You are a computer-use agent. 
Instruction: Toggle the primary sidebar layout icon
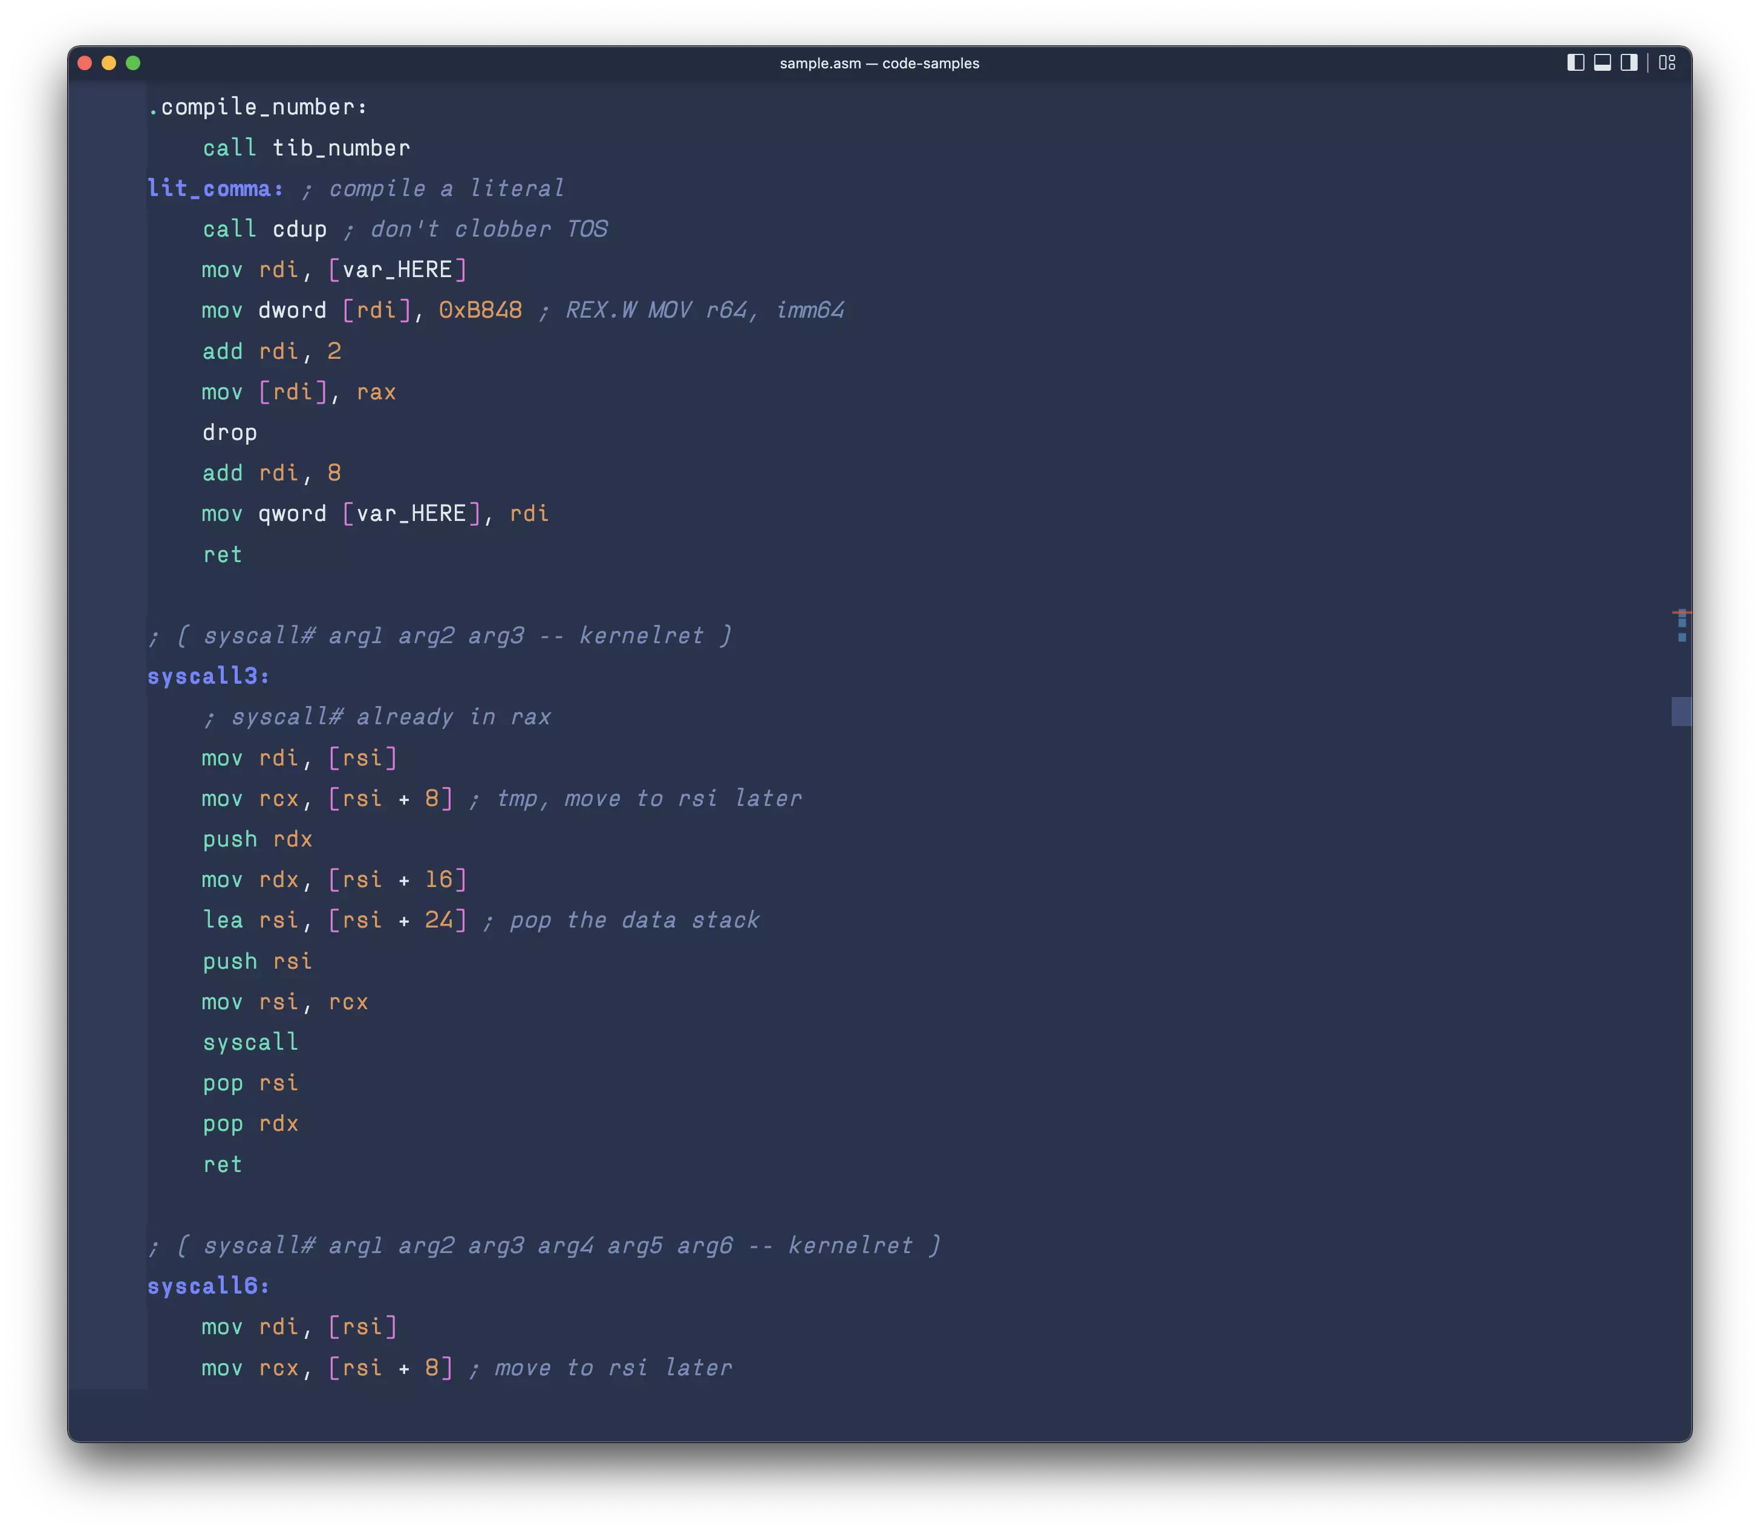[x=1576, y=62]
